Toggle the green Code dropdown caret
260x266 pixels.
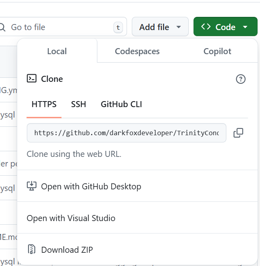245,27
